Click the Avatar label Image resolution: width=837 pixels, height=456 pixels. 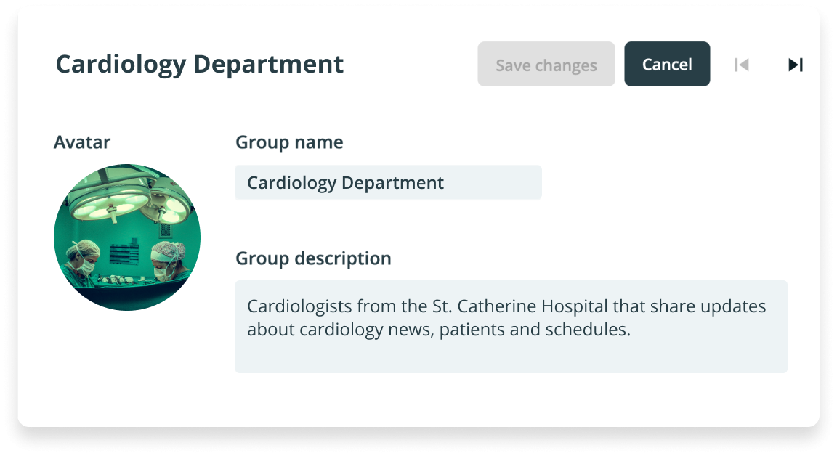coord(82,142)
